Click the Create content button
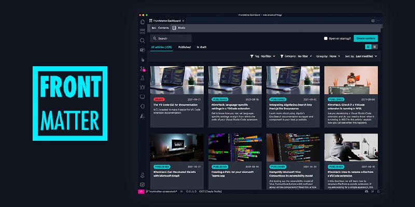Screen dimensions: 415x207 pos(366,38)
